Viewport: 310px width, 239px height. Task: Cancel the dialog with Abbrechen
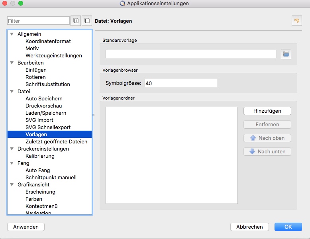click(249, 227)
